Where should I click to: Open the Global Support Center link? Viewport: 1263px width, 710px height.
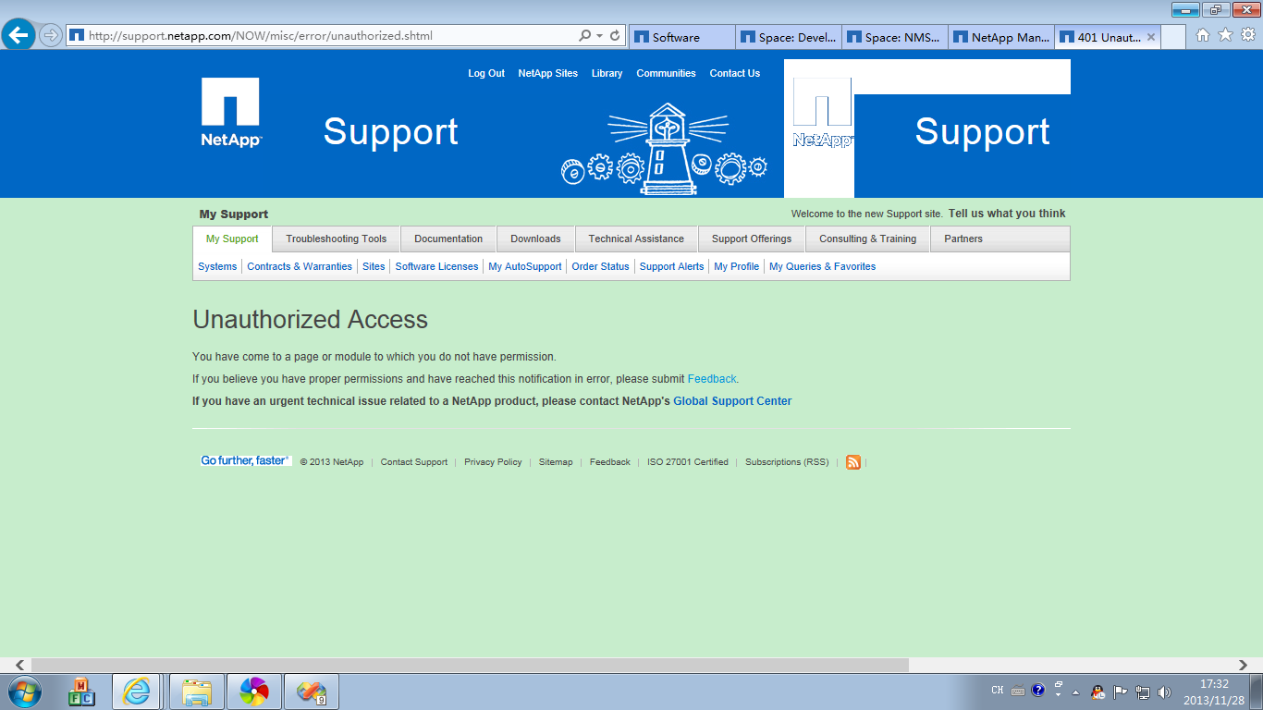[732, 401]
